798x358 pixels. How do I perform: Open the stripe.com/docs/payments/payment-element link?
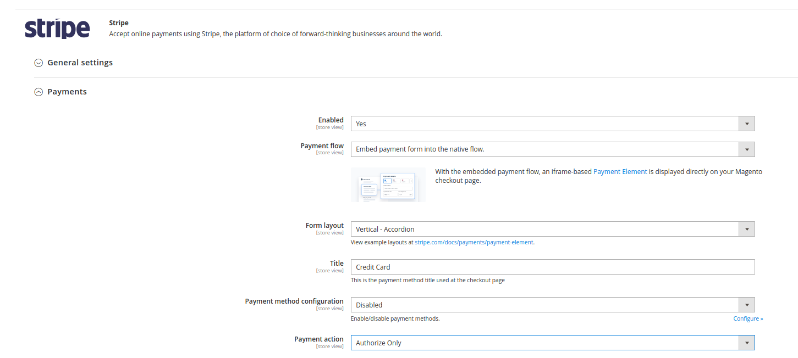click(x=474, y=242)
